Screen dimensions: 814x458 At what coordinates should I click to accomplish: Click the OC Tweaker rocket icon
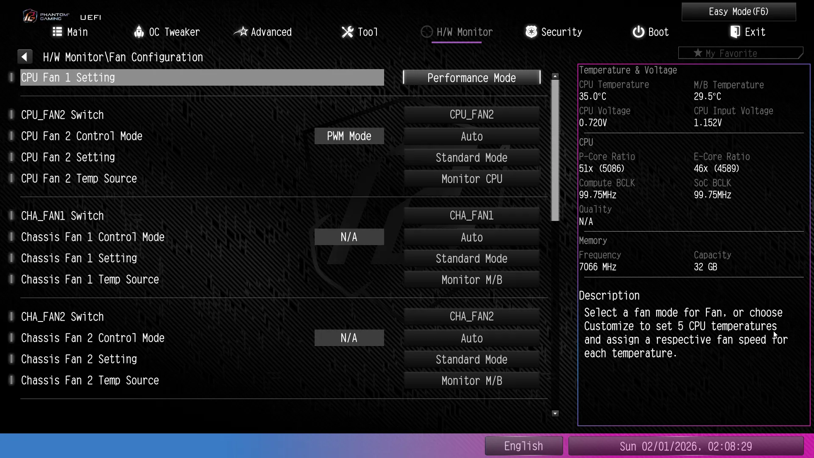[139, 32]
